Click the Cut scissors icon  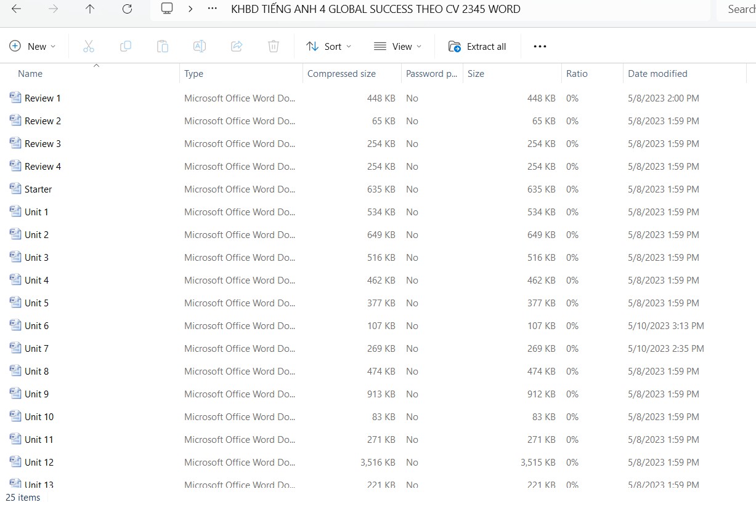coord(89,46)
